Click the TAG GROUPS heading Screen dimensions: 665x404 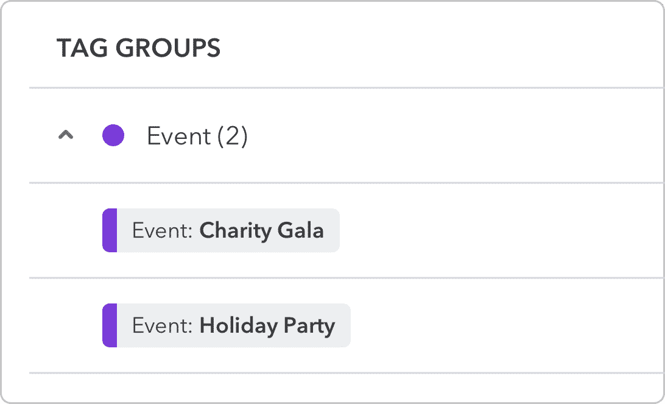point(138,48)
